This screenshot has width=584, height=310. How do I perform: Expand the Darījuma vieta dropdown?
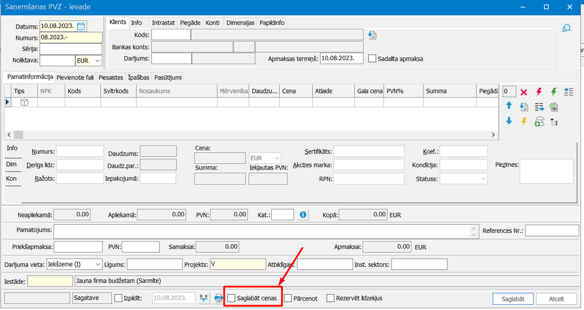(97, 265)
